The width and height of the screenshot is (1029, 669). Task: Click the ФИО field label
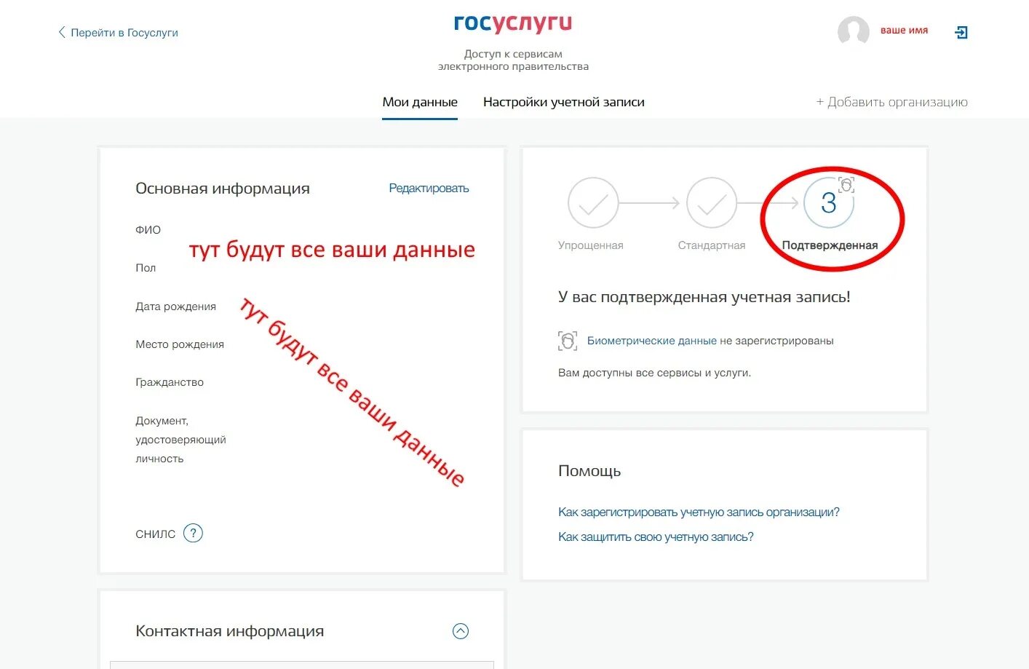click(x=148, y=229)
